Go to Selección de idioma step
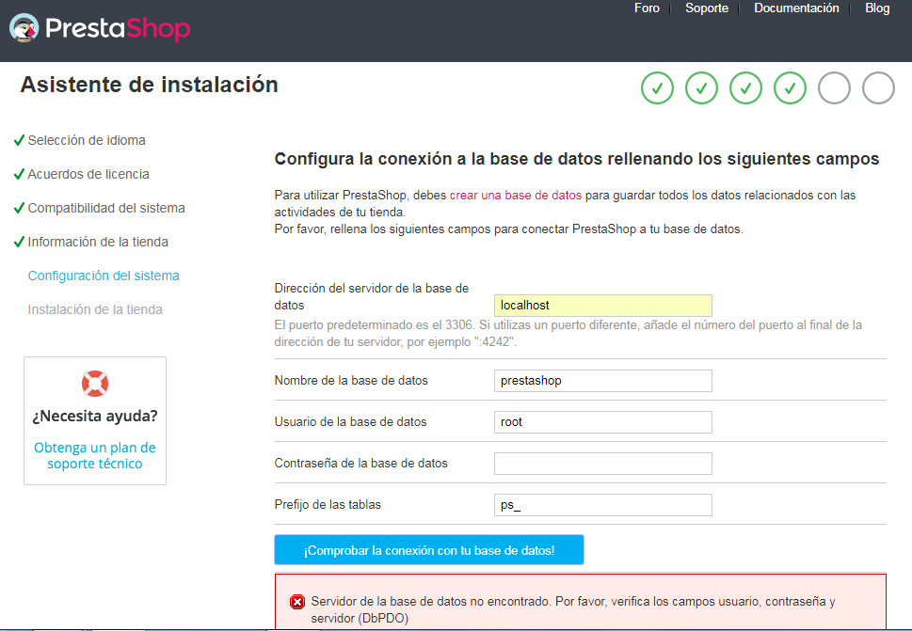 pos(87,140)
